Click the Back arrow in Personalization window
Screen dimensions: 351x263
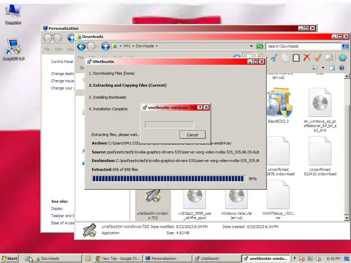point(48,38)
